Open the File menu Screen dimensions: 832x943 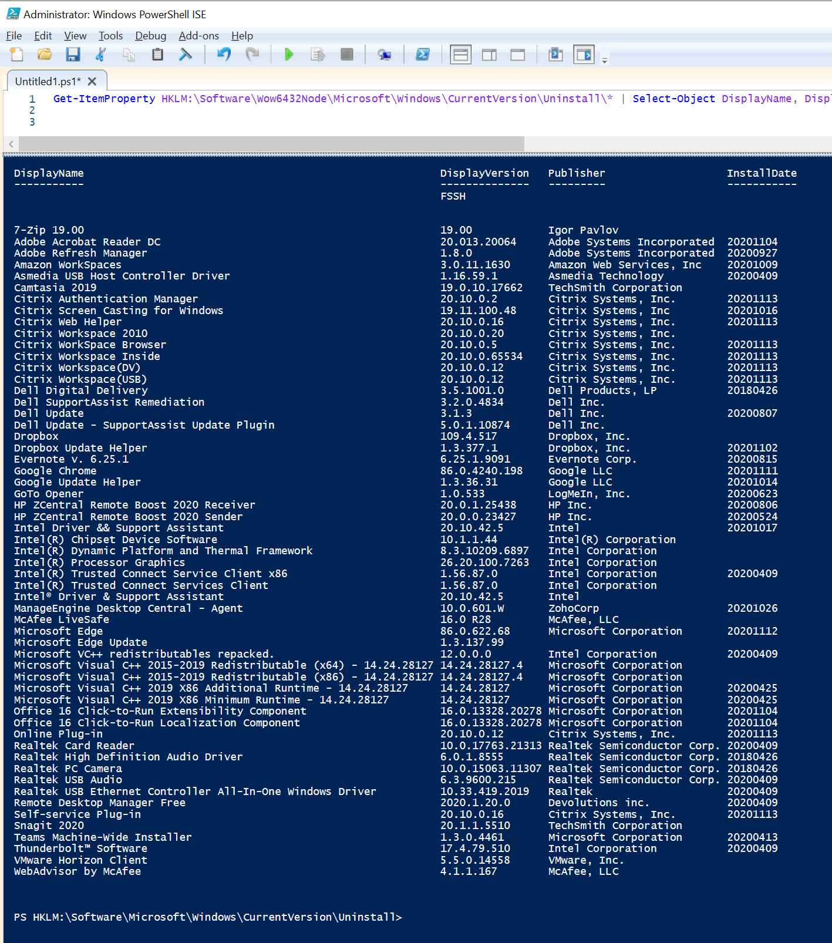pos(14,36)
